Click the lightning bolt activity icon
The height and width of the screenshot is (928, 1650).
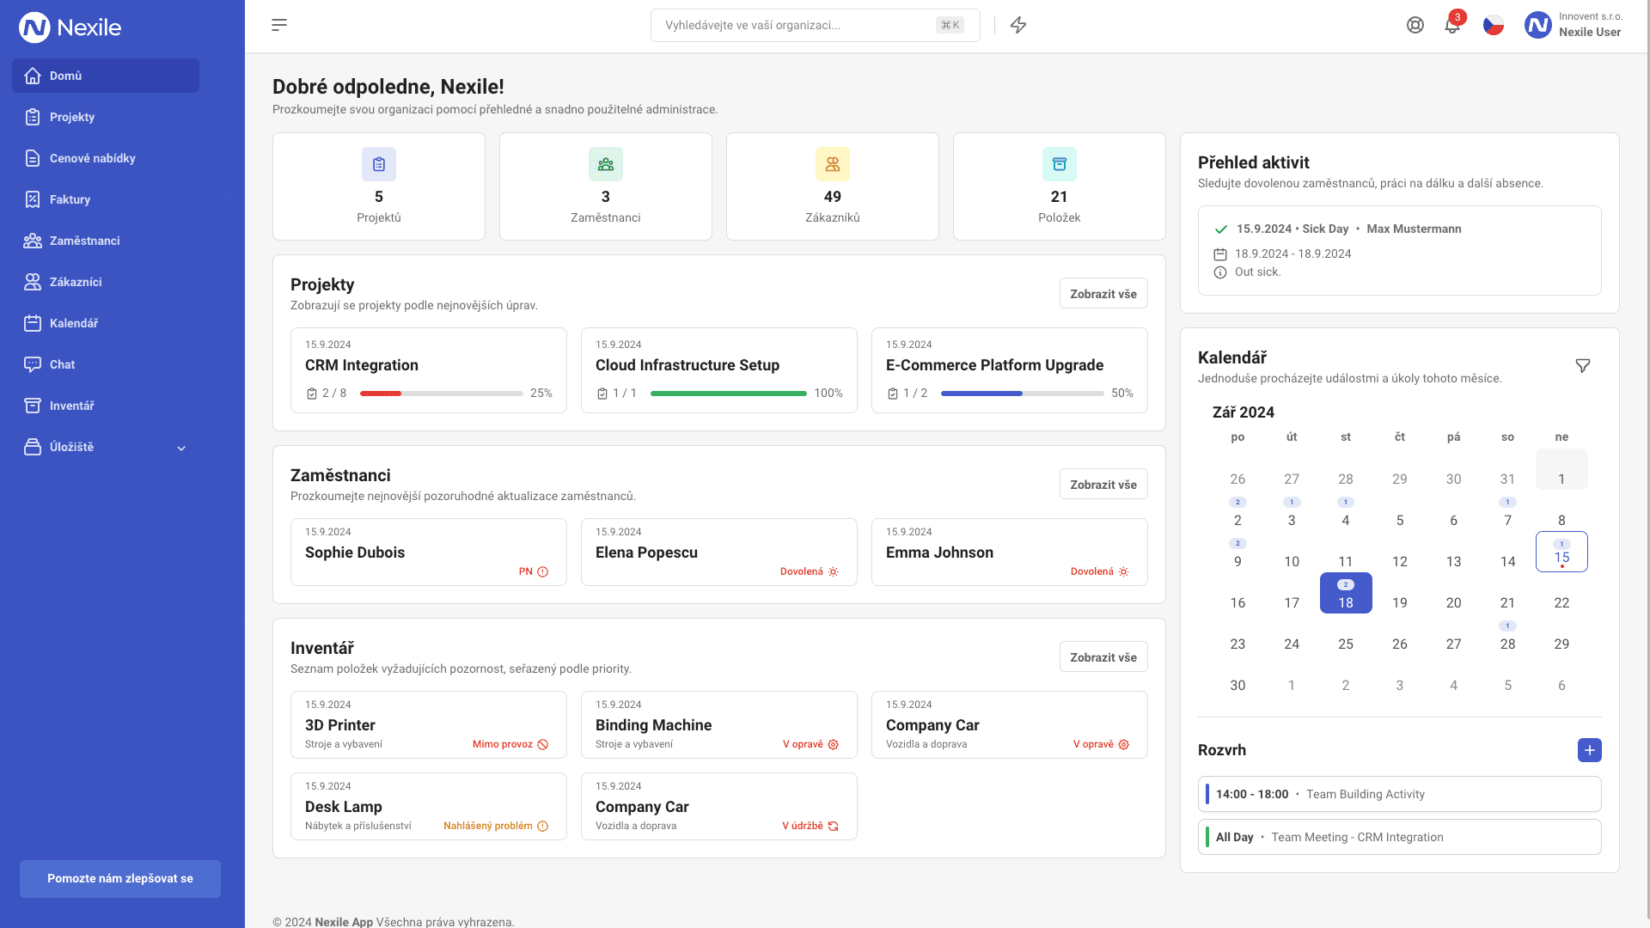pos(1018,26)
